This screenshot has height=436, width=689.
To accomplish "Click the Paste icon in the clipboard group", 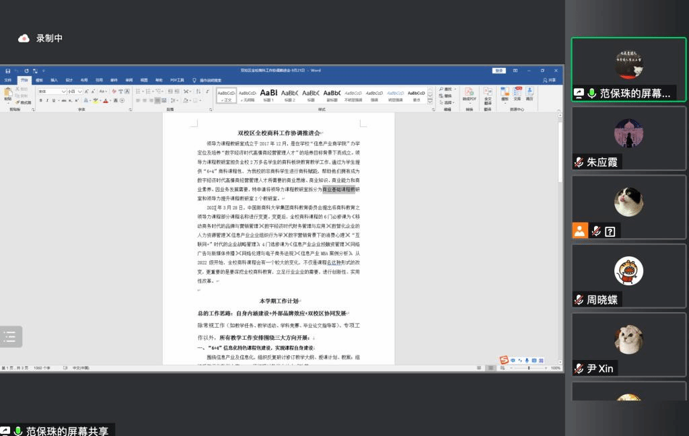I will [x=8, y=94].
